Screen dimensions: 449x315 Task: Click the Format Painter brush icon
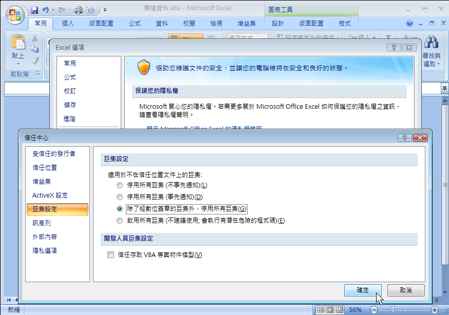point(35,61)
